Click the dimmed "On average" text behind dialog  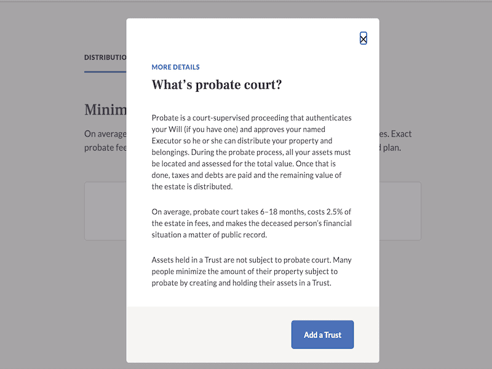[x=105, y=134]
